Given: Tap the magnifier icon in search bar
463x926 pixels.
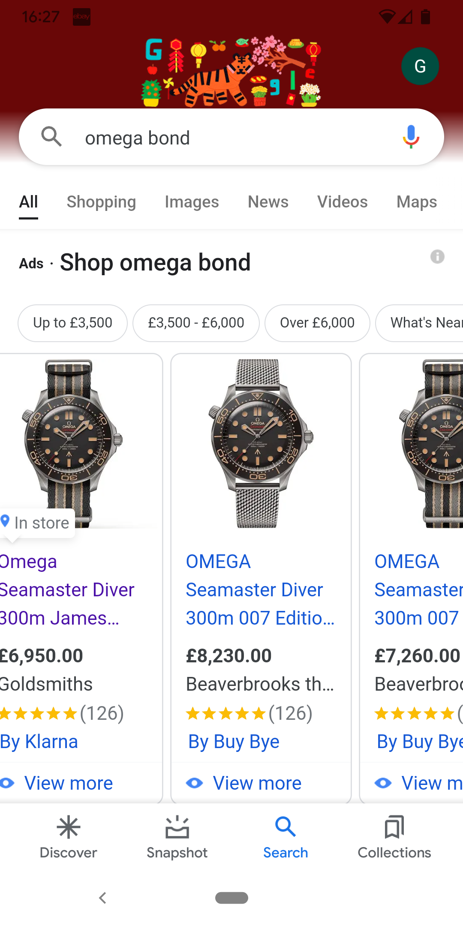Looking at the screenshot, I should tap(51, 137).
